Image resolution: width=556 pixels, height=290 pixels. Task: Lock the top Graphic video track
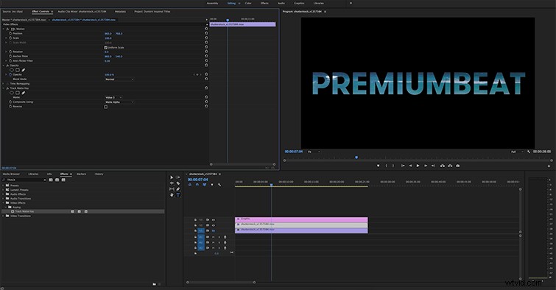click(195, 220)
